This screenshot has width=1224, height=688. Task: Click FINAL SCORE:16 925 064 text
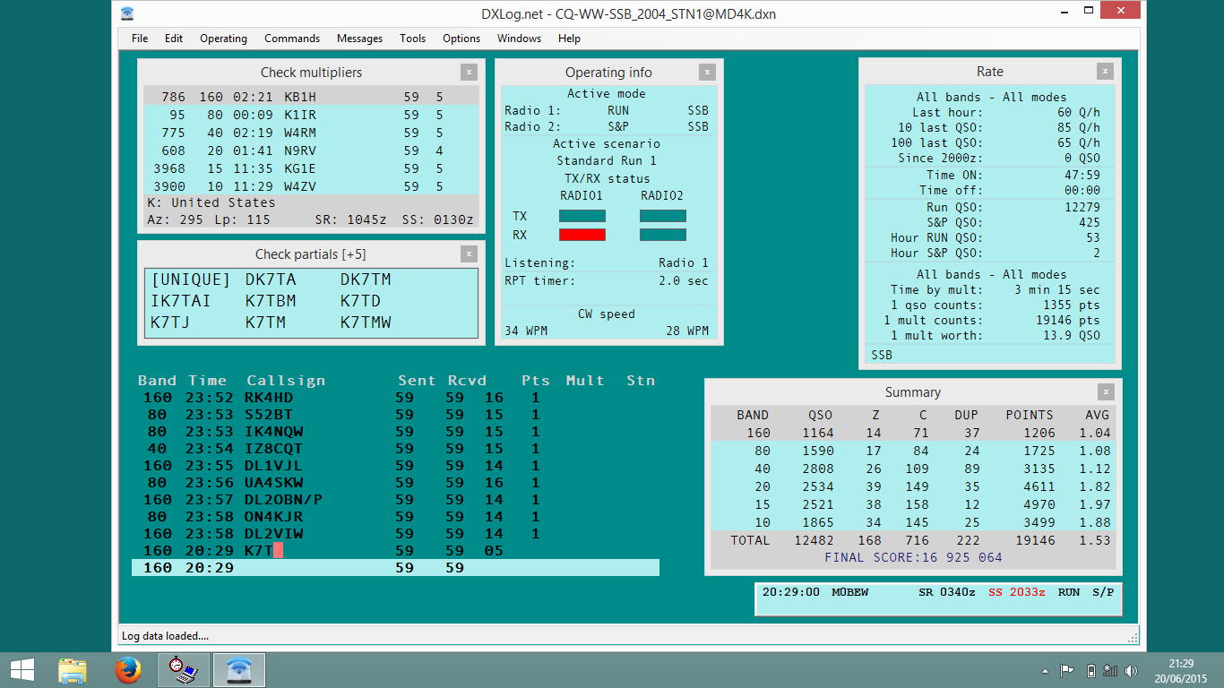(x=913, y=557)
